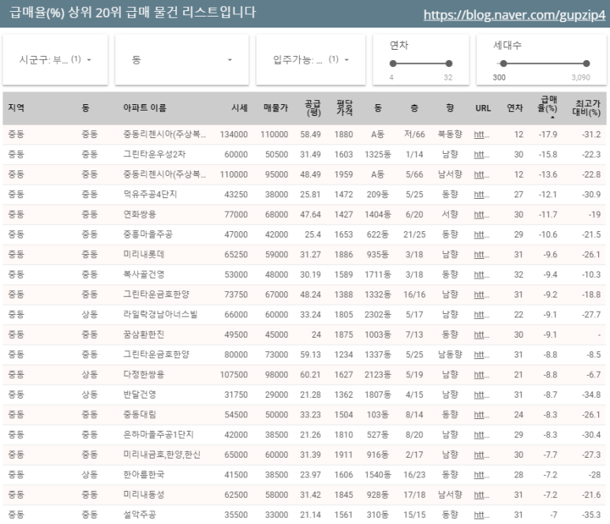Open URL link for 연화쌍용 row
Viewport: 610px width, 524px height.
[481, 215]
